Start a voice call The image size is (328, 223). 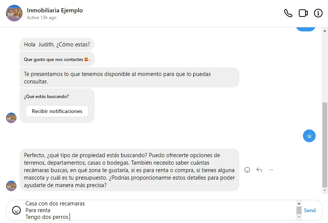(x=288, y=13)
